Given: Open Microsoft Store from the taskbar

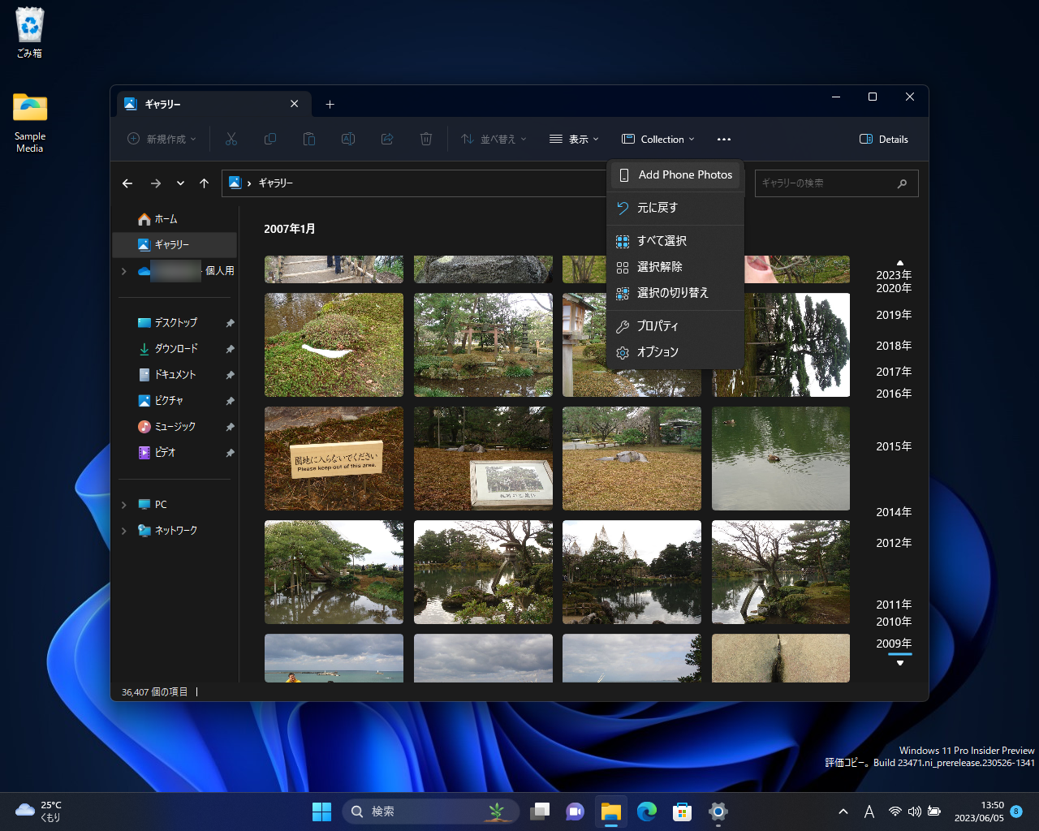Looking at the screenshot, I should (682, 812).
